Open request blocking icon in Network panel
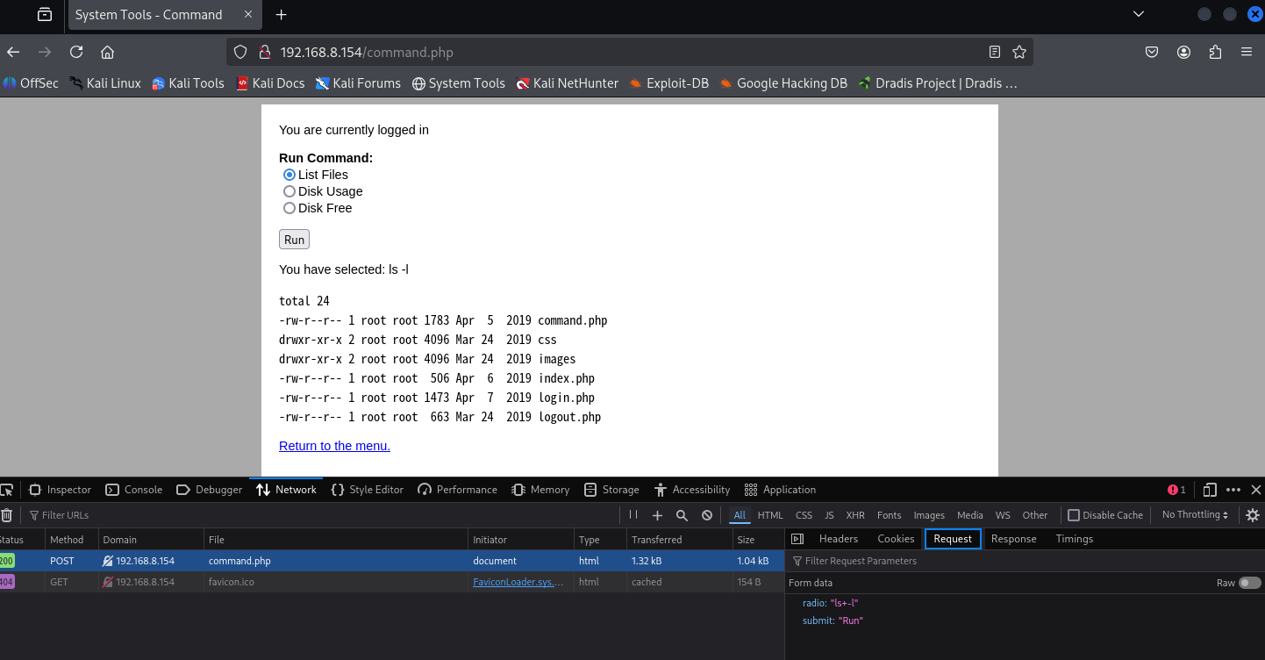The height and width of the screenshot is (660, 1265). (x=706, y=515)
